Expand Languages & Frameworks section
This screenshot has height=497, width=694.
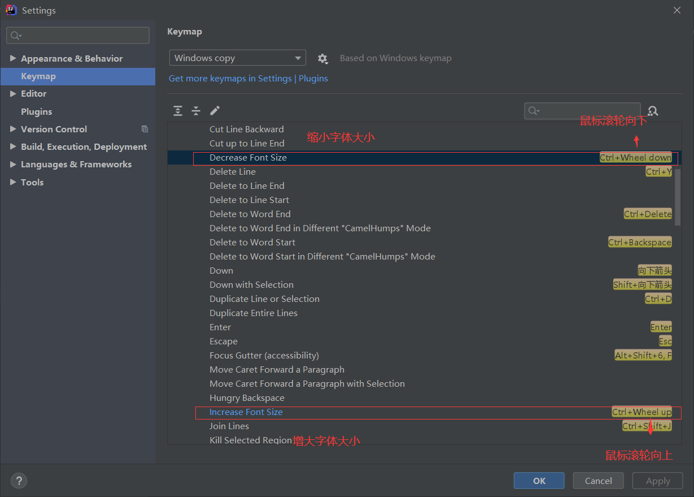point(13,164)
